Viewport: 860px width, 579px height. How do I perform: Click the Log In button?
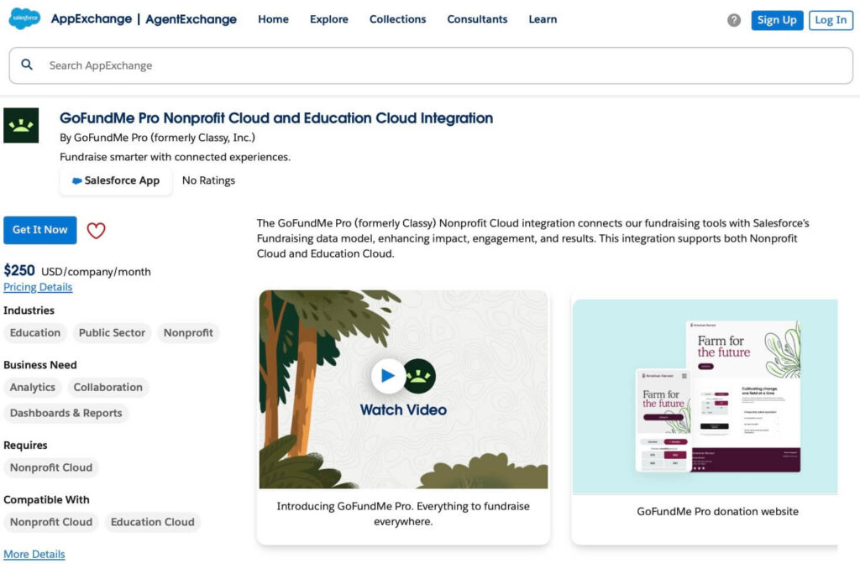click(831, 20)
